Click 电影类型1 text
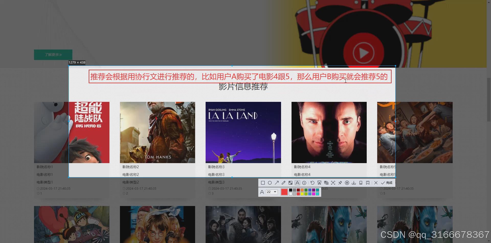Image resolution: width=491 pixels, height=243 pixels. (x=44, y=182)
